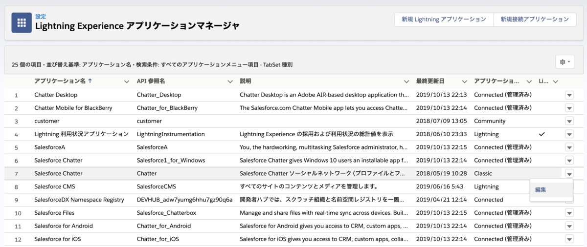587x247 pixels.
Task: Open the Li... column chevron menu
Action: click(x=556, y=82)
